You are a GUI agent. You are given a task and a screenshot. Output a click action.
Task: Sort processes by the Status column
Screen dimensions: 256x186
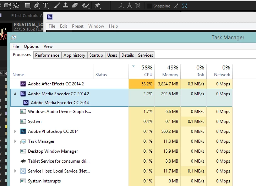pyautogui.click(x=111, y=72)
